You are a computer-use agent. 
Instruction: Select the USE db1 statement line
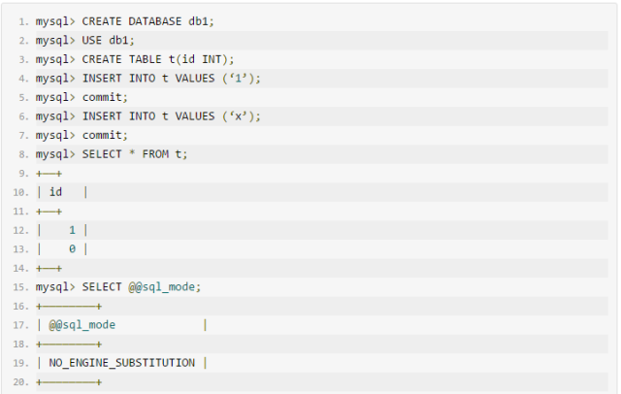click(85, 41)
